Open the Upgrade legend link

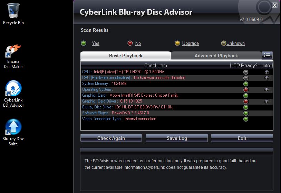click(x=190, y=44)
